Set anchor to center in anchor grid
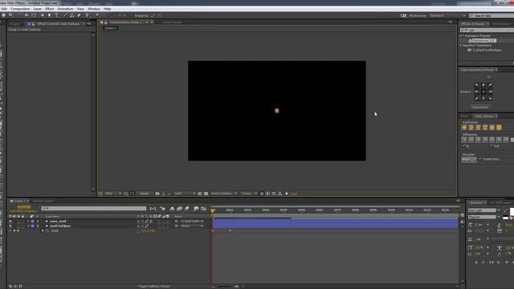Viewport: 514px width, 289px height. tap(483, 92)
